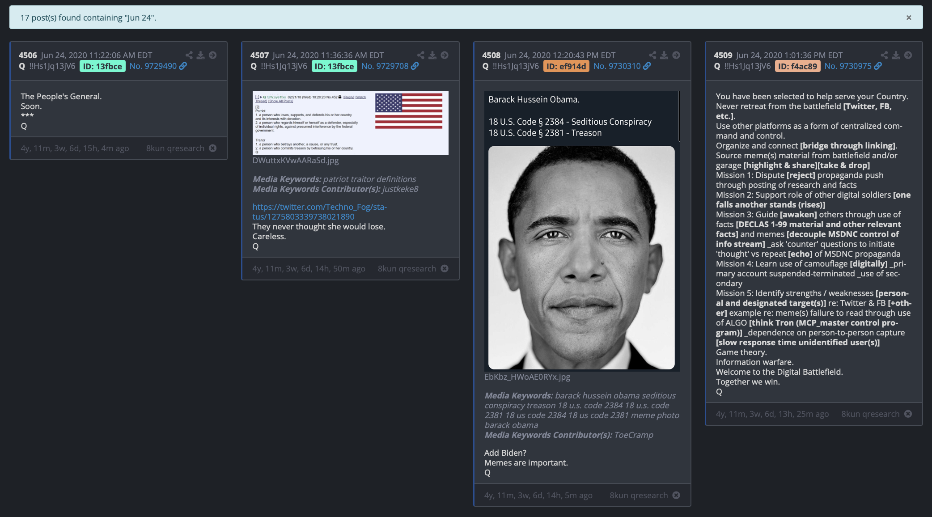
Task: Click tripcode !!Hs1Jq13jV6 in post 4509
Action: [748, 66]
